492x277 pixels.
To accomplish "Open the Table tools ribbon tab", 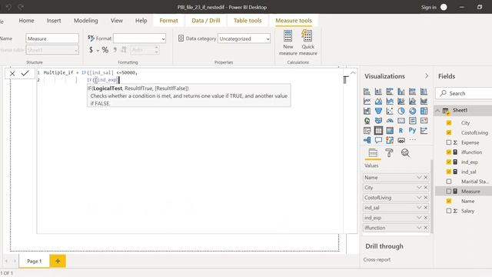I will (248, 21).
